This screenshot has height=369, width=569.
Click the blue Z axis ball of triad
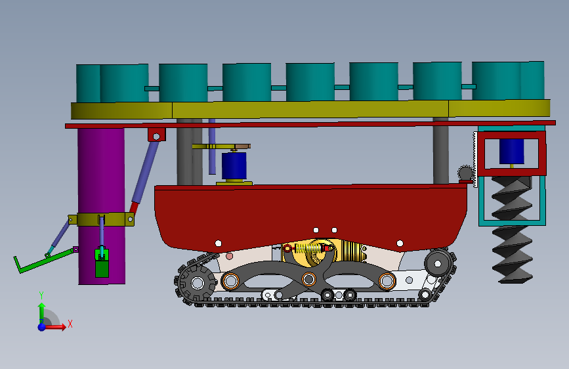tap(42, 327)
